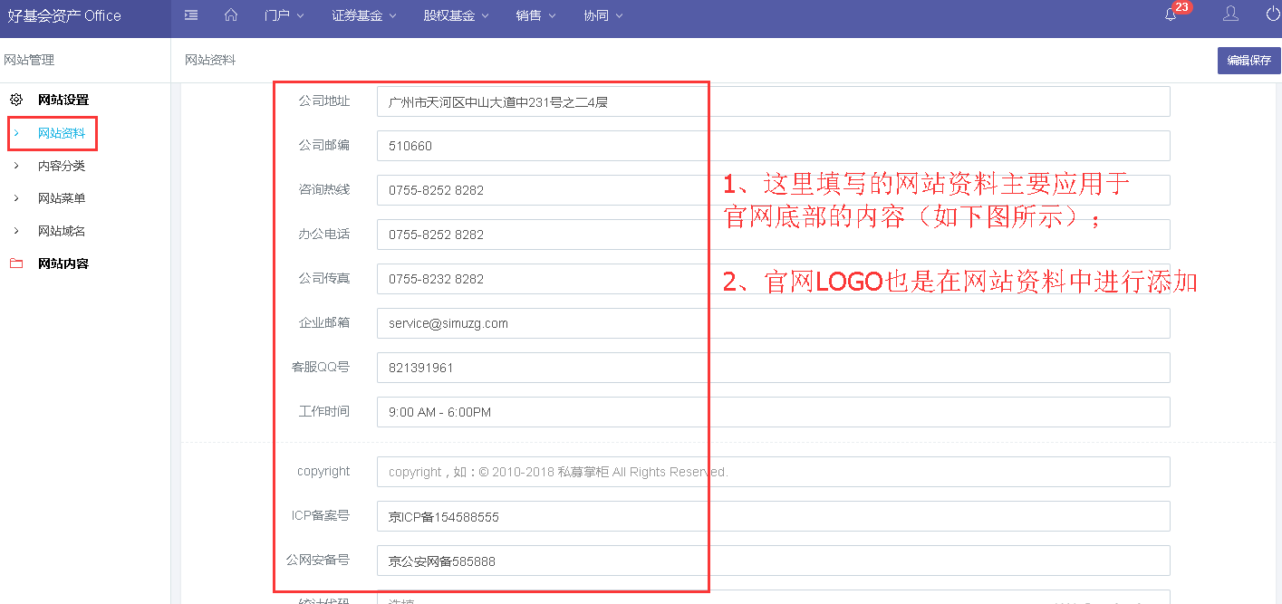Open the notifications bell with 23 alerts
Image resolution: width=1282 pixels, height=604 pixels.
pos(1171,14)
